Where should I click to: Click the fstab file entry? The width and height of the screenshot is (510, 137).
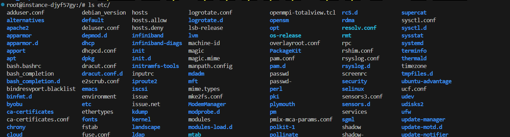[x=89, y=127]
